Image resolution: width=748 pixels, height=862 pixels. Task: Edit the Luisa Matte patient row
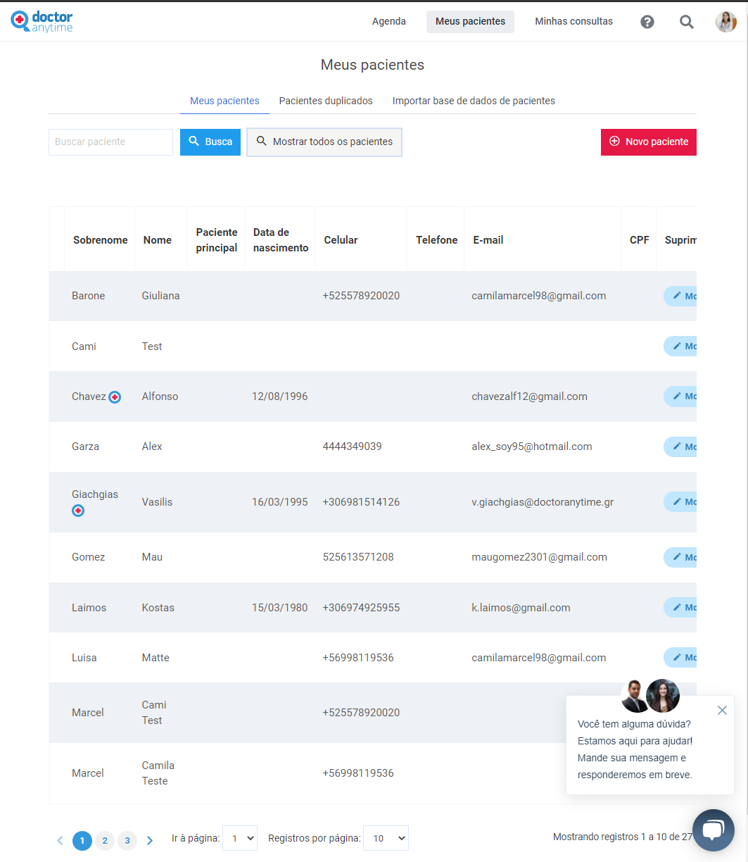point(680,657)
